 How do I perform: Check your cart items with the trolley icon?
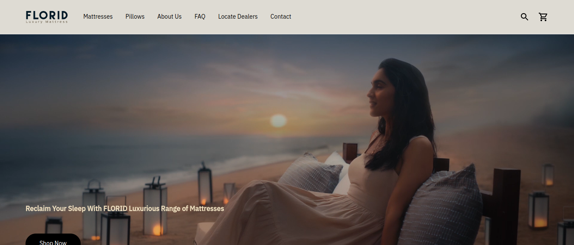tap(543, 17)
